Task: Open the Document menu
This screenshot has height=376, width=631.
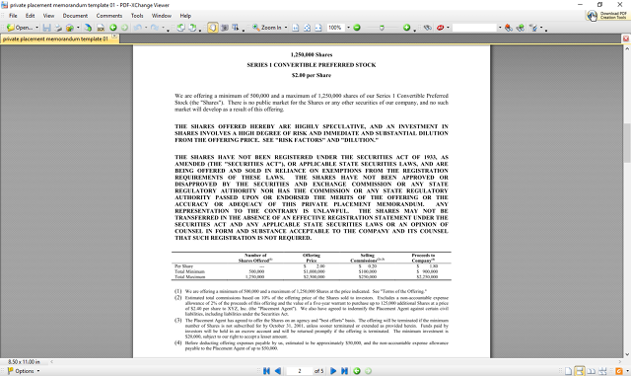Action: (x=75, y=16)
